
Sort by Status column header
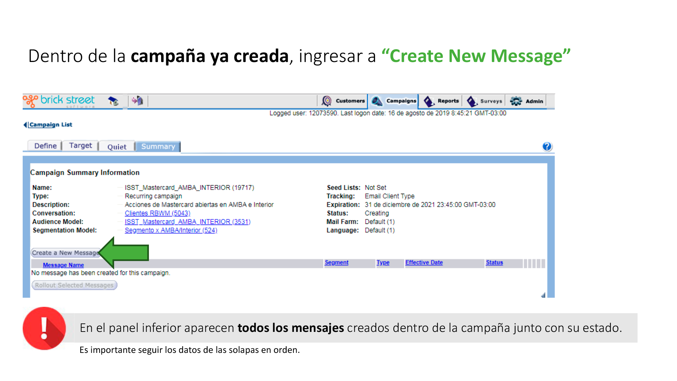[494, 262]
